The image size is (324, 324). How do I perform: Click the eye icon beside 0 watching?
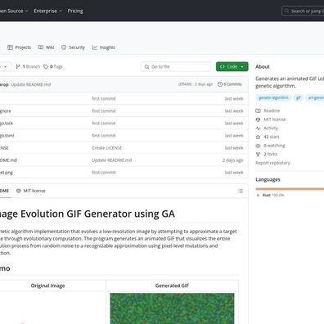click(258, 146)
